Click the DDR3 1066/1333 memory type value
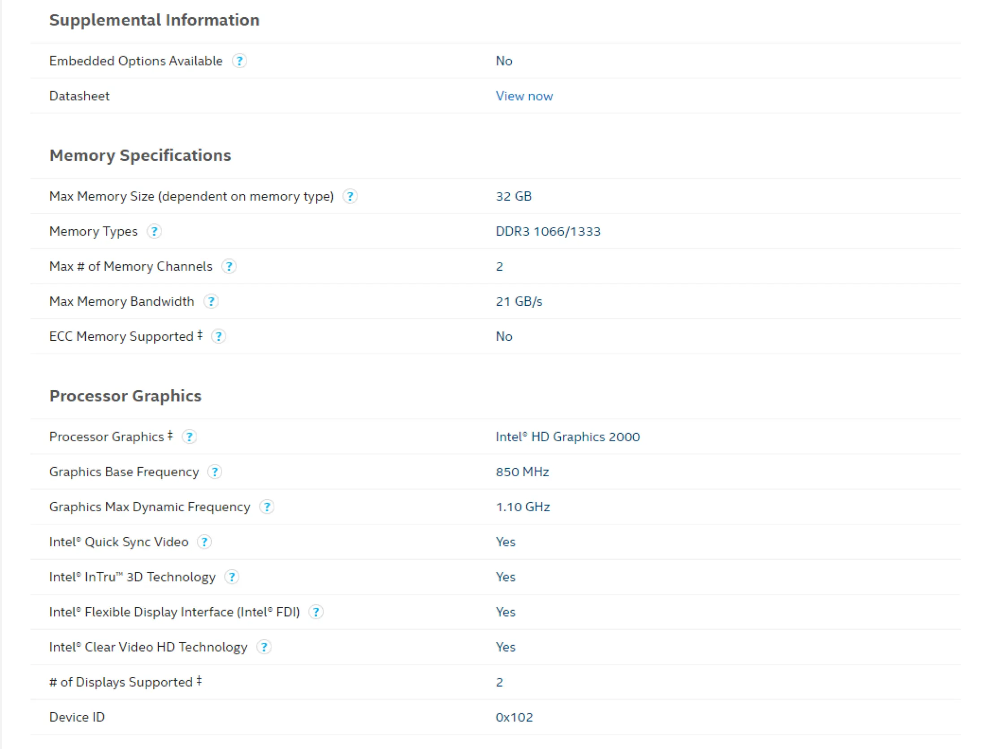 tap(548, 231)
